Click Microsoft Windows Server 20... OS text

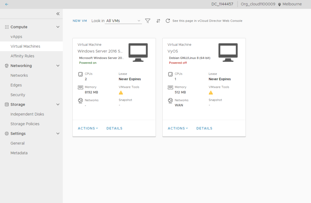click(101, 58)
